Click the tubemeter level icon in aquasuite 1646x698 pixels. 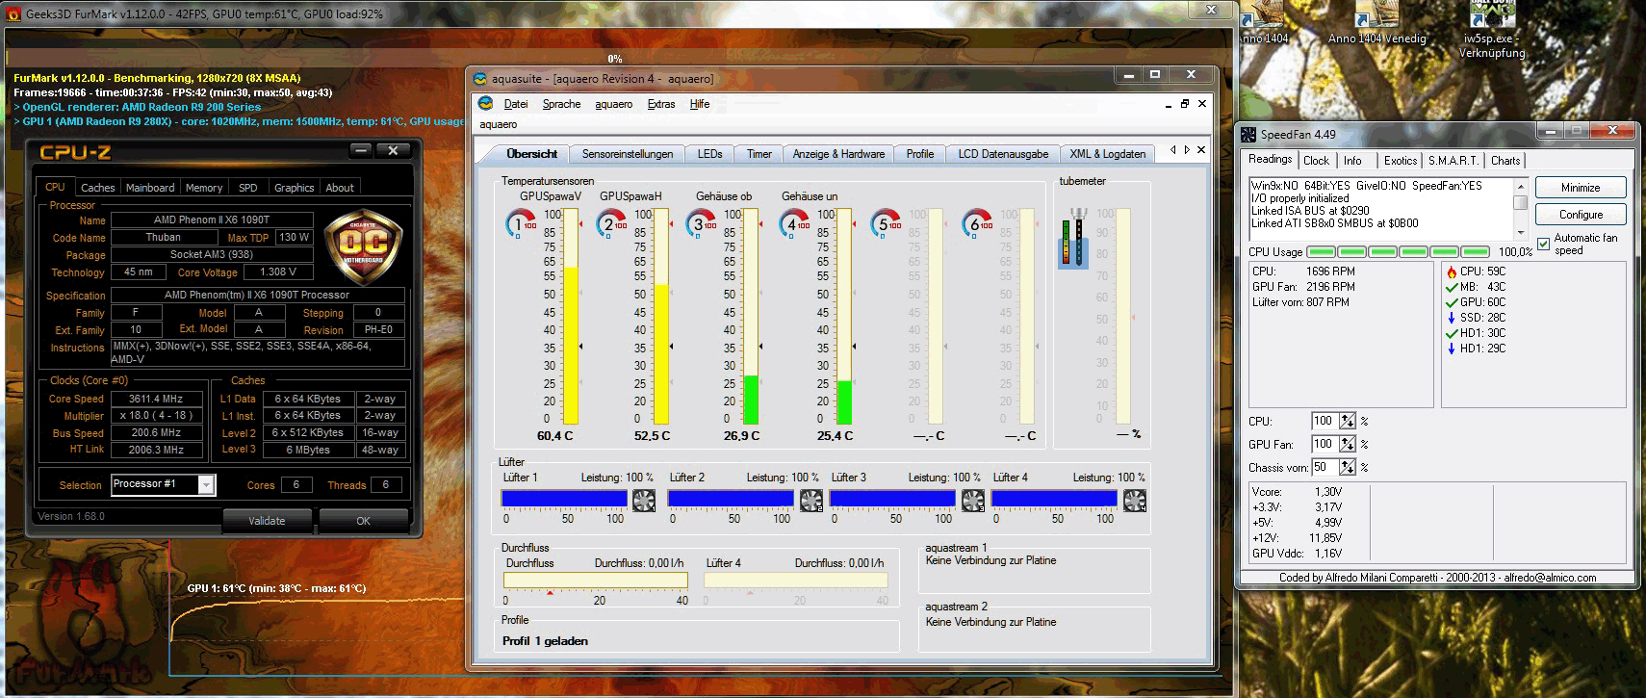click(x=1073, y=238)
